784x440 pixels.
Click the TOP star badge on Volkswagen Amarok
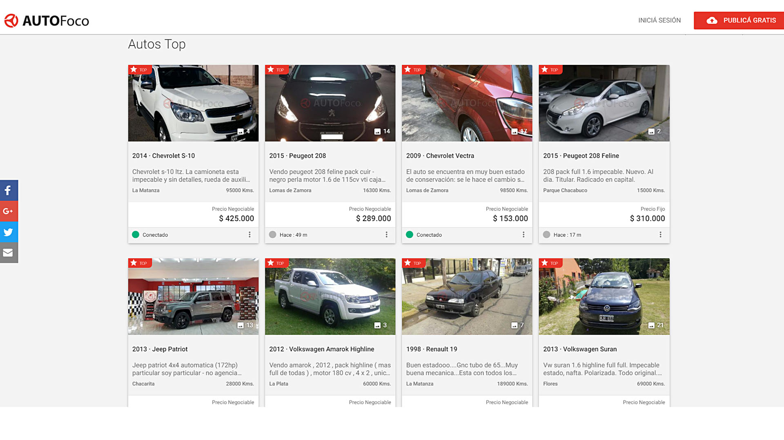tap(276, 263)
